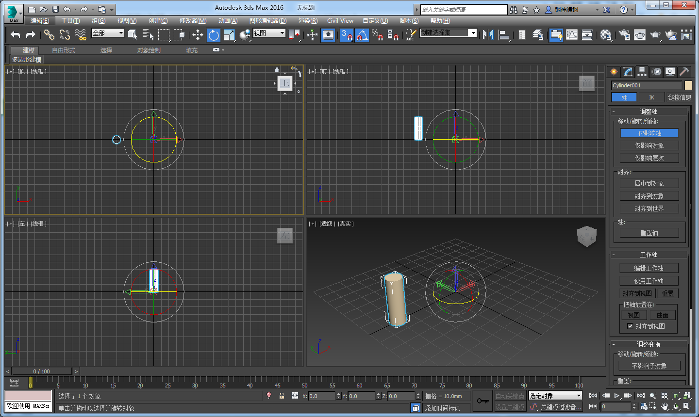Click the Mirror tool icon
The width and height of the screenshot is (699, 417).
(x=488, y=34)
